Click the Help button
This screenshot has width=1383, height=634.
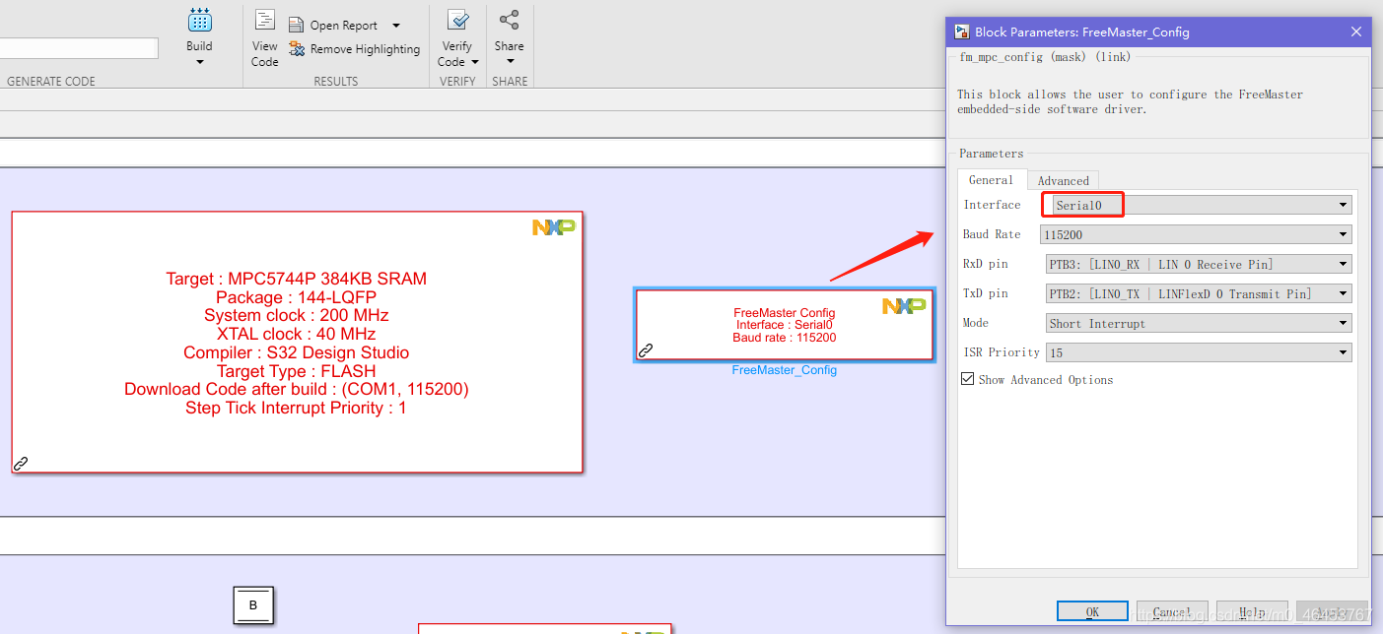coord(1252,610)
